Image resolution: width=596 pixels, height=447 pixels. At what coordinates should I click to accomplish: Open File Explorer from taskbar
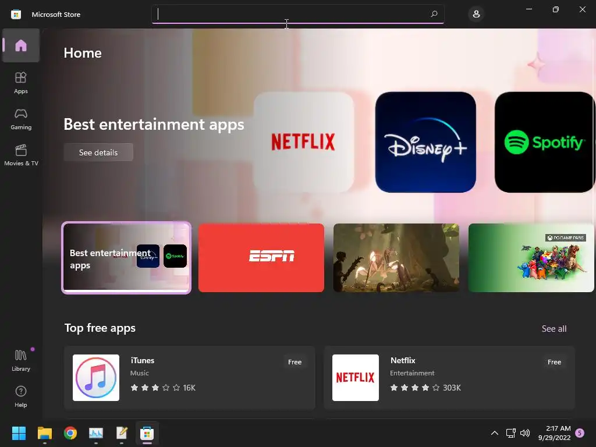[x=44, y=433]
